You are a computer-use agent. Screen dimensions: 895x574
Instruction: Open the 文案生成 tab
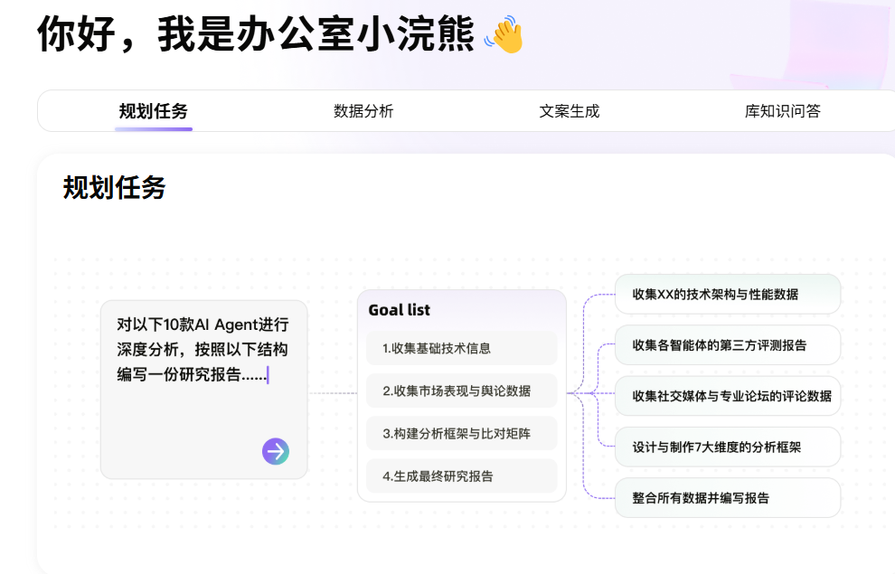click(569, 111)
